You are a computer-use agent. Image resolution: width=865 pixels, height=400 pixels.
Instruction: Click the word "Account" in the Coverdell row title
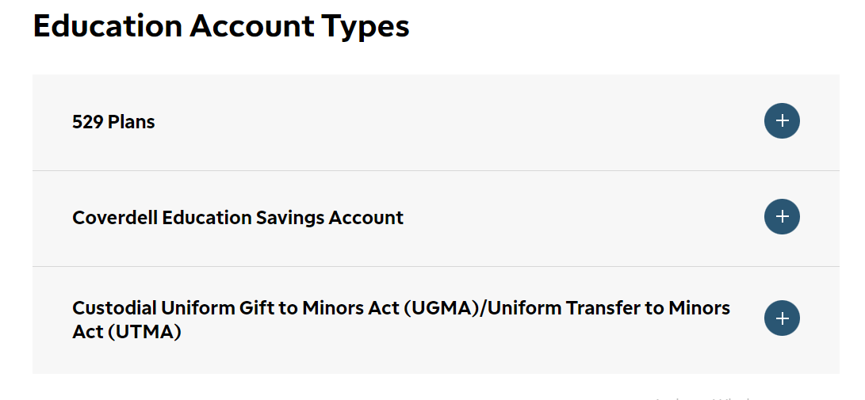pyautogui.click(x=366, y=218)
